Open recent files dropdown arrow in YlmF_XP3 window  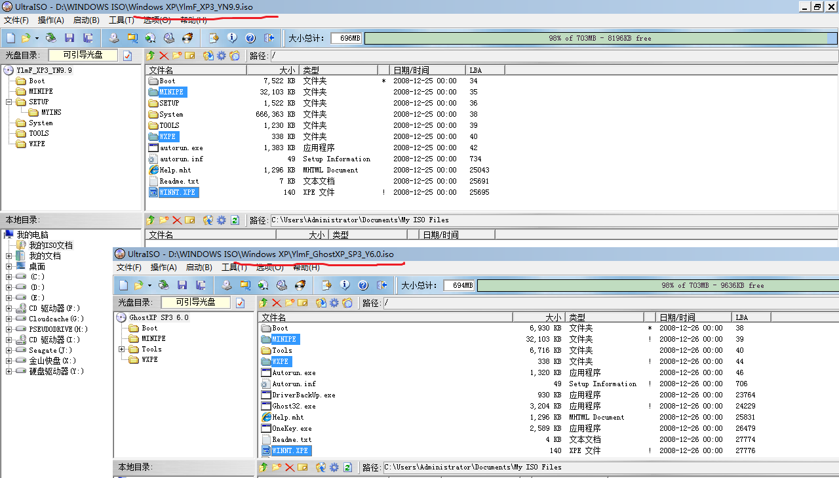point(37,38)
